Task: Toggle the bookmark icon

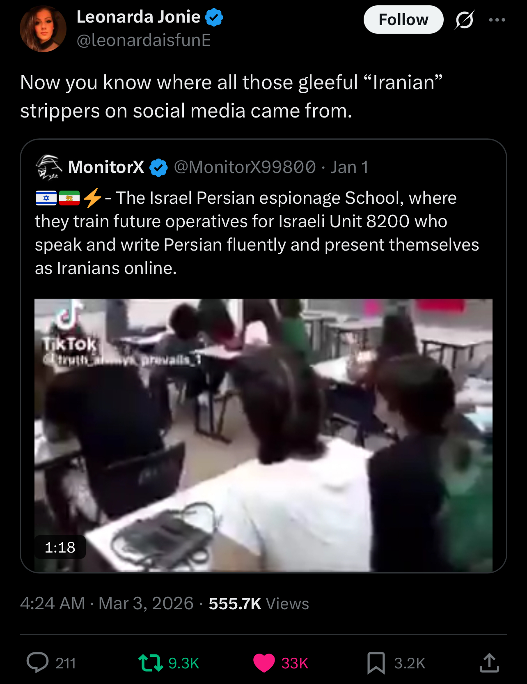Action: click(x=376, y=663)
